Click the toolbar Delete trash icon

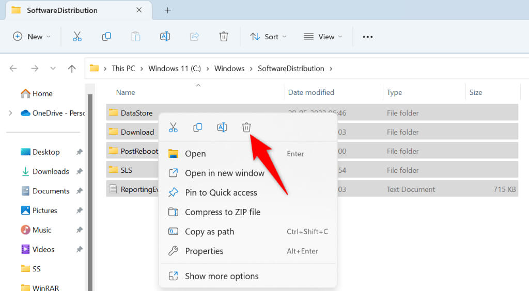click(224, 37)
